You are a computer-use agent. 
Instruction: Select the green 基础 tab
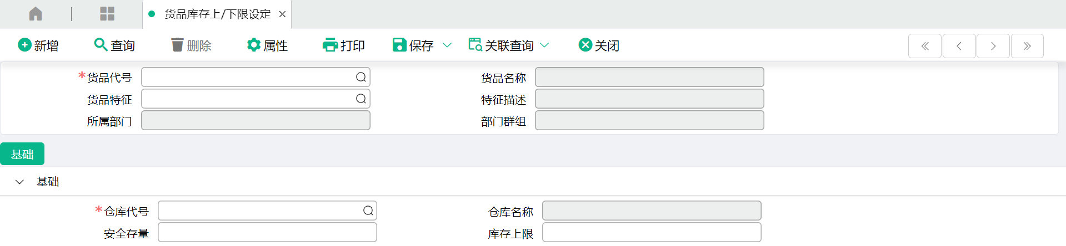click(x=22, y=154)
